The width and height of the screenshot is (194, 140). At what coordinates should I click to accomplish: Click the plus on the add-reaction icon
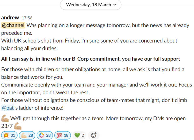click(96, 133)
